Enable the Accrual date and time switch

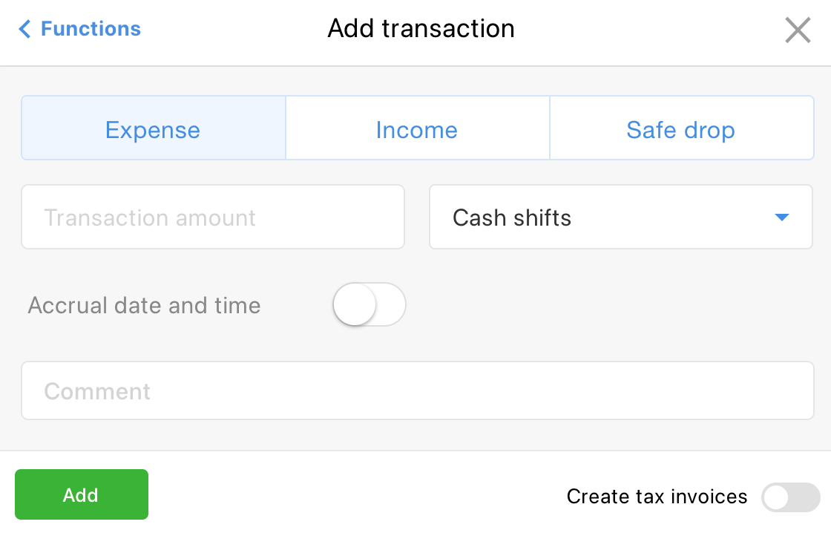point(369,304)
